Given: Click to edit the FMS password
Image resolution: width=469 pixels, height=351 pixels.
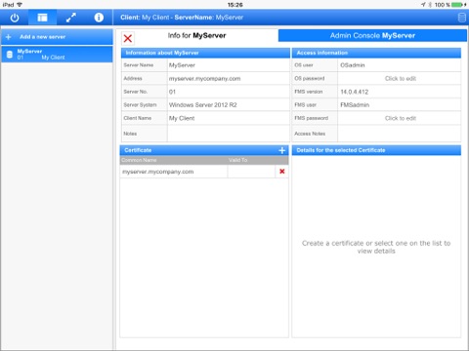Looking at the screenshot, I should coord(400,118).
